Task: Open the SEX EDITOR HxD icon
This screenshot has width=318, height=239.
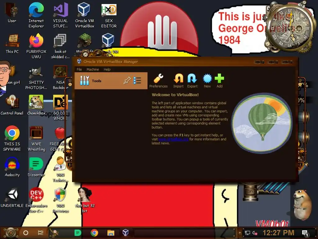Action: [x=109, y=15]
